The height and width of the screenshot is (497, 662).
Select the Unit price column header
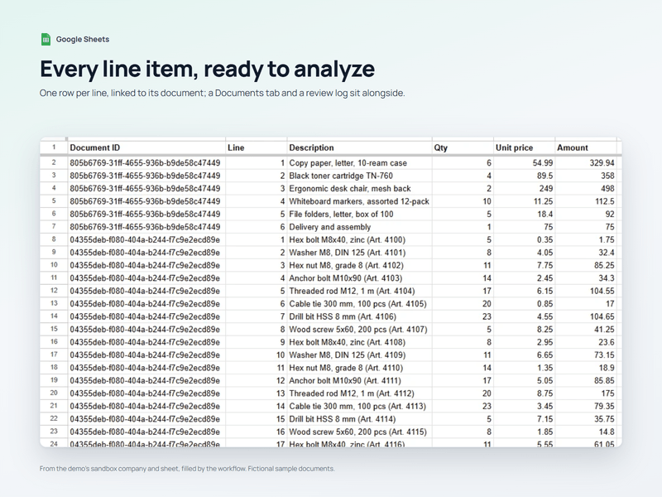tap(524, 147)
